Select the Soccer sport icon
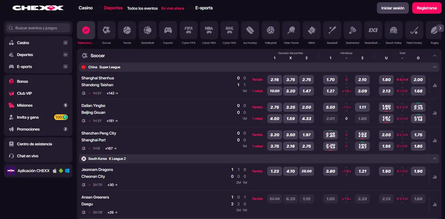The image size is (445, 219). [107, 30]
